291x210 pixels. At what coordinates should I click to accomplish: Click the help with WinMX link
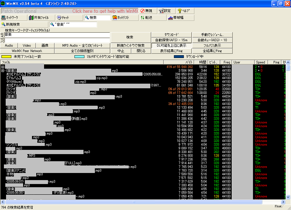(x=105, y=11)
